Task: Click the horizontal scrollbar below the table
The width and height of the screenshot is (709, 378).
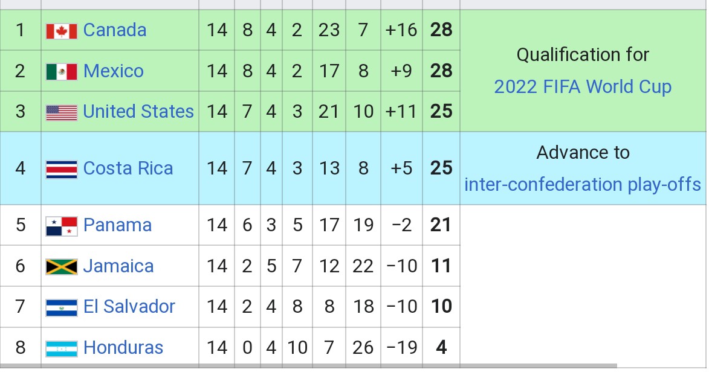Action: pos(308,365)
